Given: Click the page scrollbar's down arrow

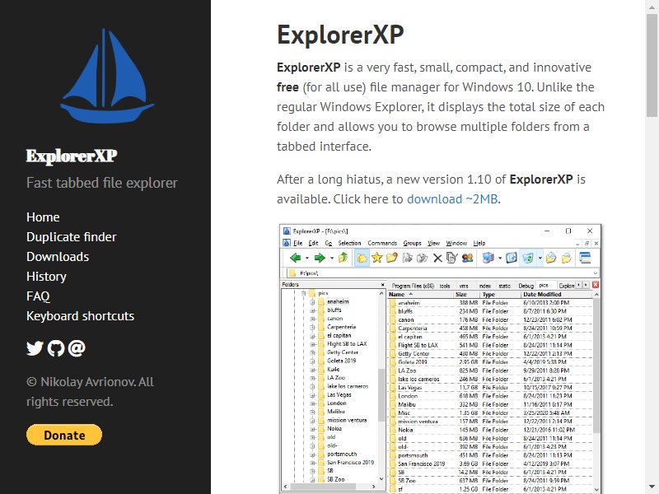Looking at the screenshot, I should (652, 487).
